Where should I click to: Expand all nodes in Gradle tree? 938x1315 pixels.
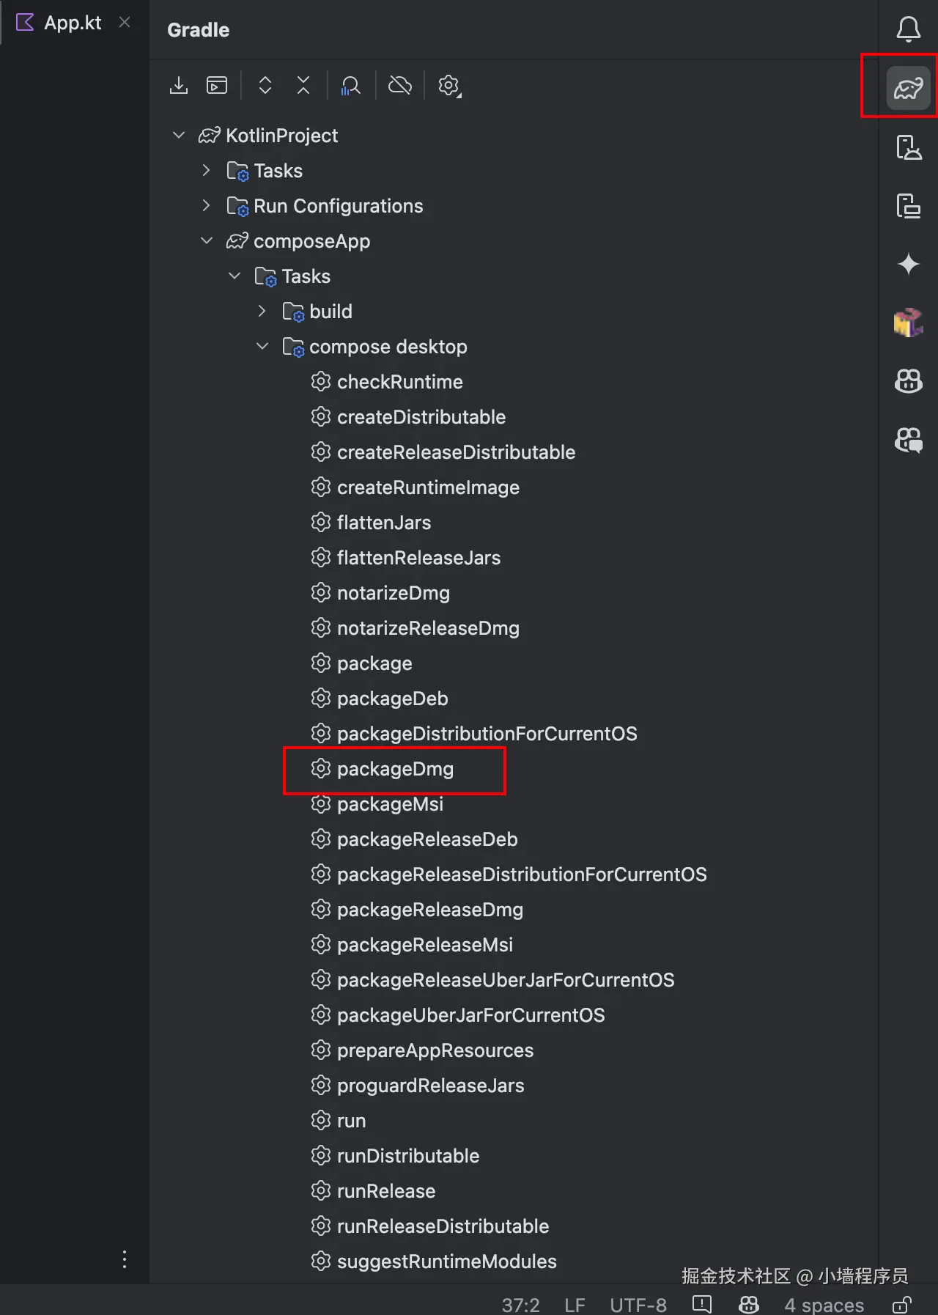pos(265,85)
